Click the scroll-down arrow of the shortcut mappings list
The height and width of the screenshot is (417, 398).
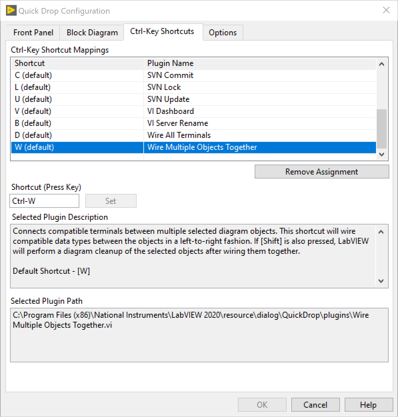pos(382,155)
